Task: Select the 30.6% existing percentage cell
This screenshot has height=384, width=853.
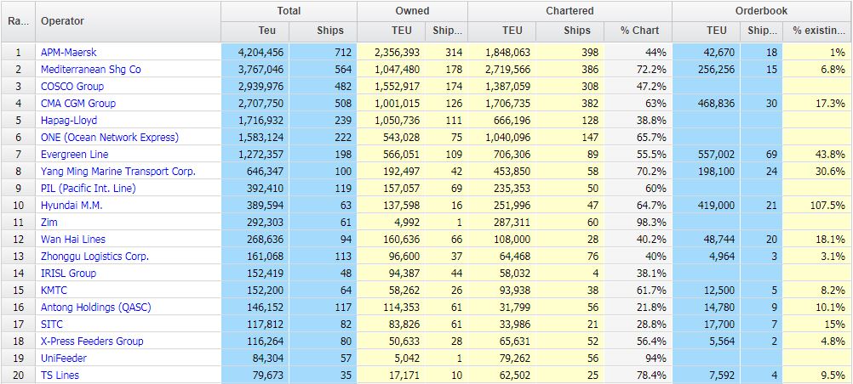Action: (x=817, y=171)
